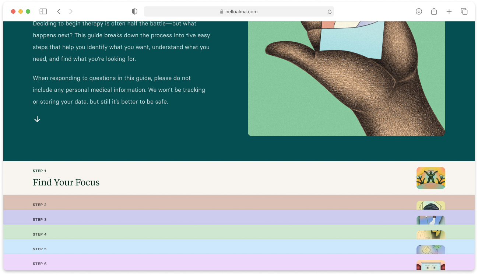
Task: Click the paragraph starting 'When responding to questions'
Action: 119,90
